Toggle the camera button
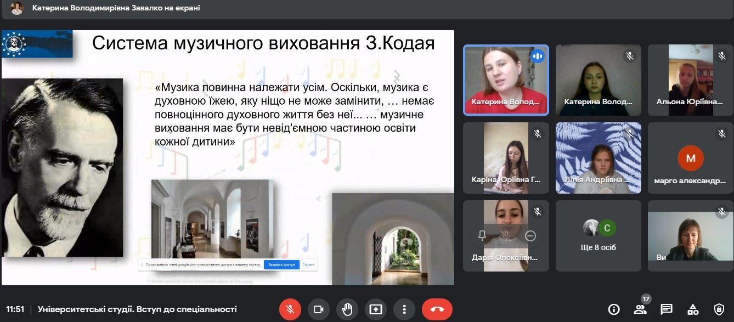 (319, 309)
